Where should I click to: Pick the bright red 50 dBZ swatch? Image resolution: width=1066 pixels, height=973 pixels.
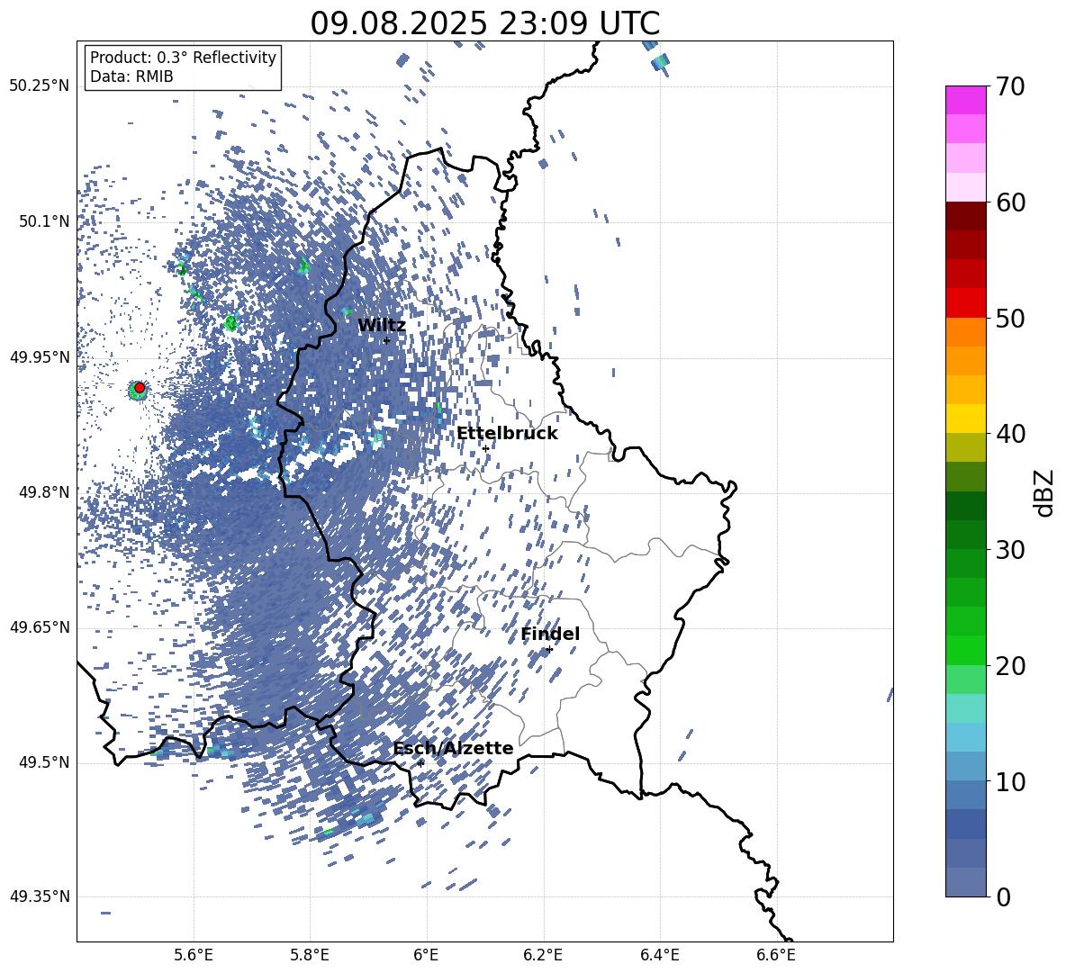(x=965, y=303)
